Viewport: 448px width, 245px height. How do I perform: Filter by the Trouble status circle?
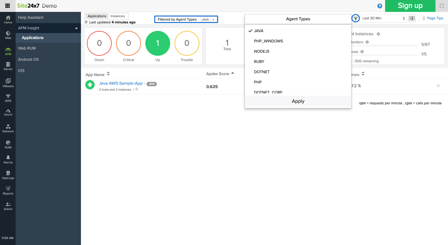187,43
